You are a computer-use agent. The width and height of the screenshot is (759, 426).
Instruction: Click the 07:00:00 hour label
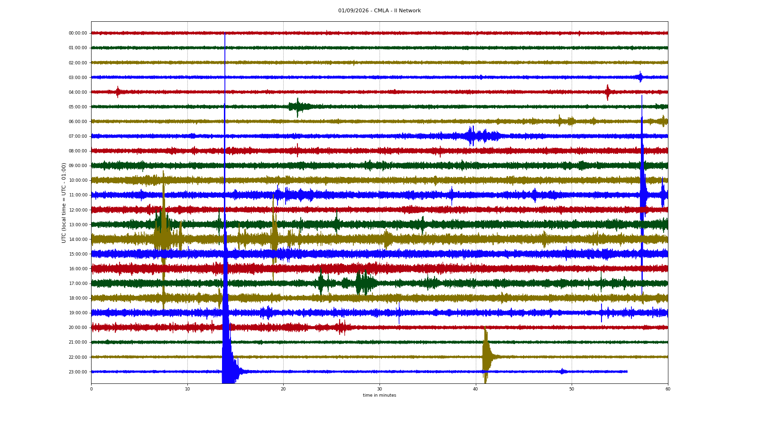pos(78,136)
